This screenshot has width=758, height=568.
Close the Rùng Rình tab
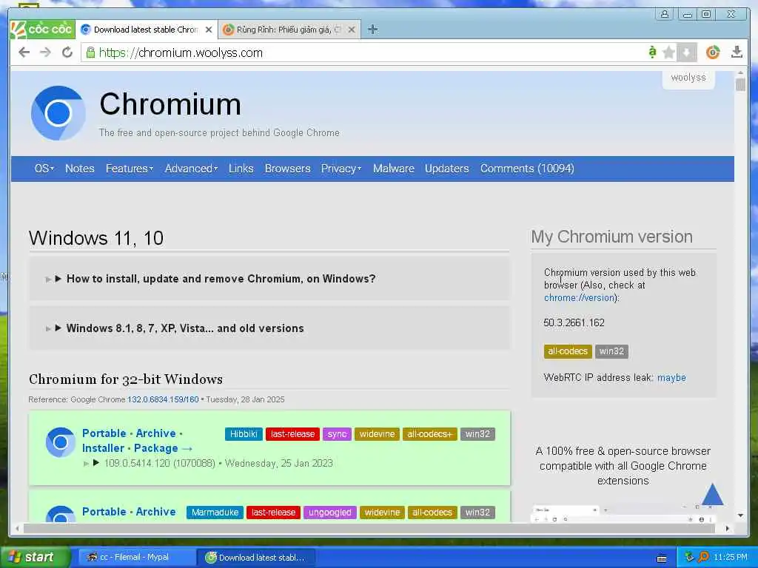point(352,30)
